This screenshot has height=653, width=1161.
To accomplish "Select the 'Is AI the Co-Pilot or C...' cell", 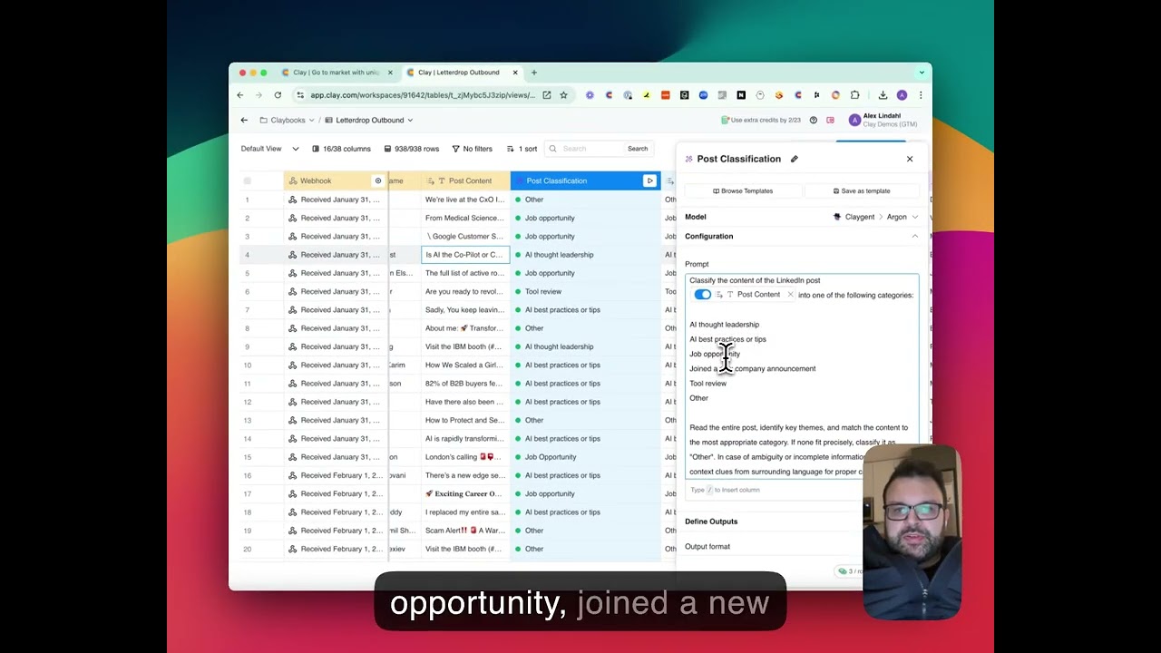I will click(x=465, y=255).
